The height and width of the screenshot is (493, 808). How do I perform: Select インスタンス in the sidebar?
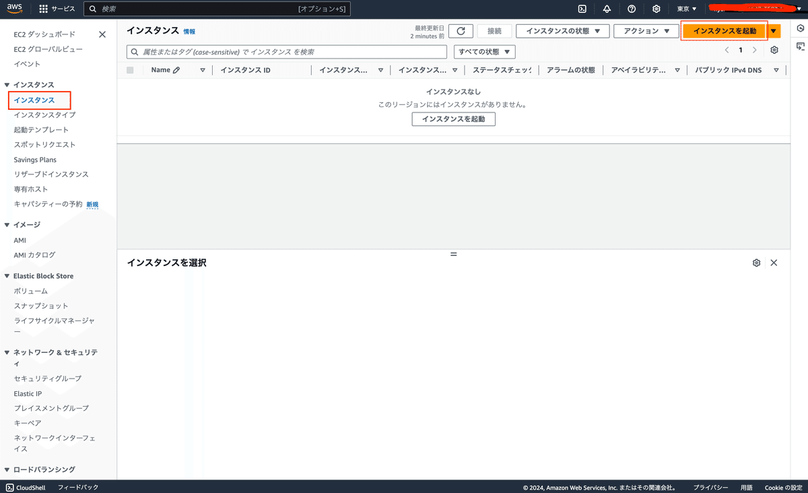(34, 100)
